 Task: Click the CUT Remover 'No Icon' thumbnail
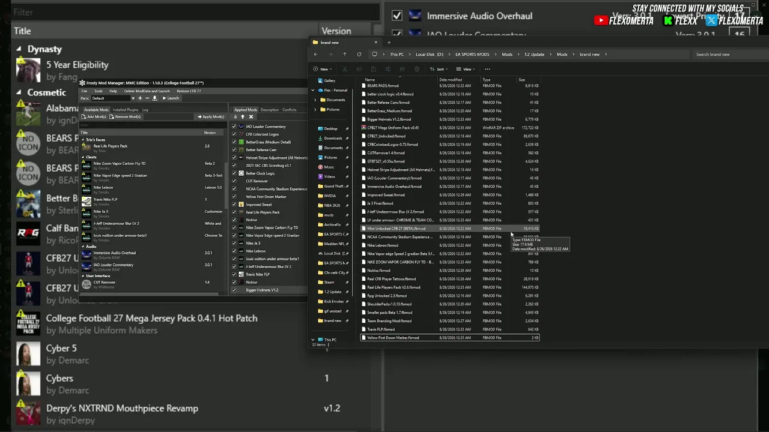tap(87, 284)
